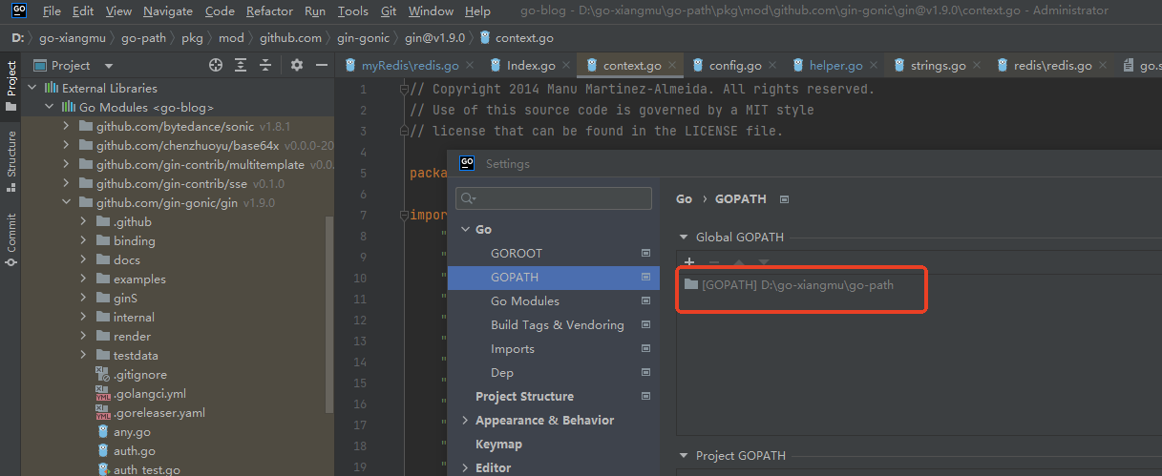This screenshot has width=1162, height=476.
Task: Collapse the Go Modules <go-blog> node
Action: 49,107
